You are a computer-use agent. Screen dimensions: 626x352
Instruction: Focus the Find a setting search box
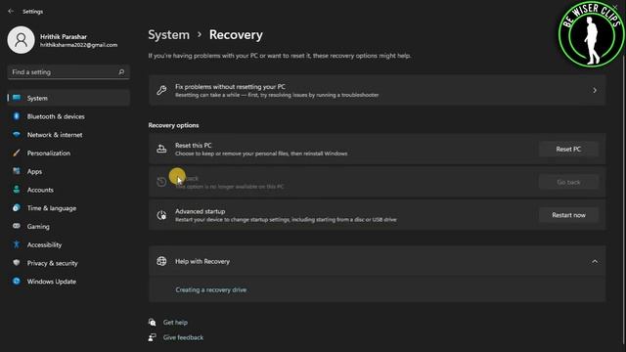68,71
